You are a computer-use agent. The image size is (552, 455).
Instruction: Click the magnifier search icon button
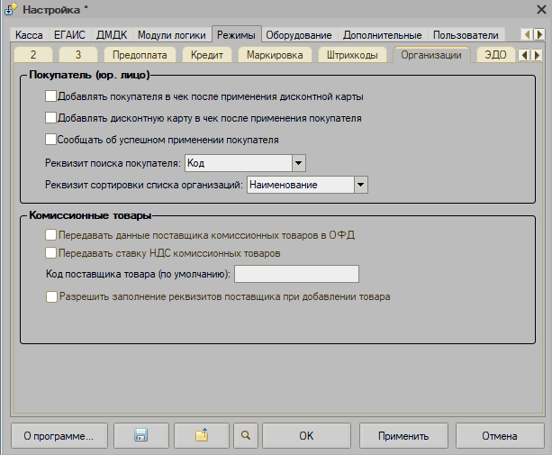(245, 436)
